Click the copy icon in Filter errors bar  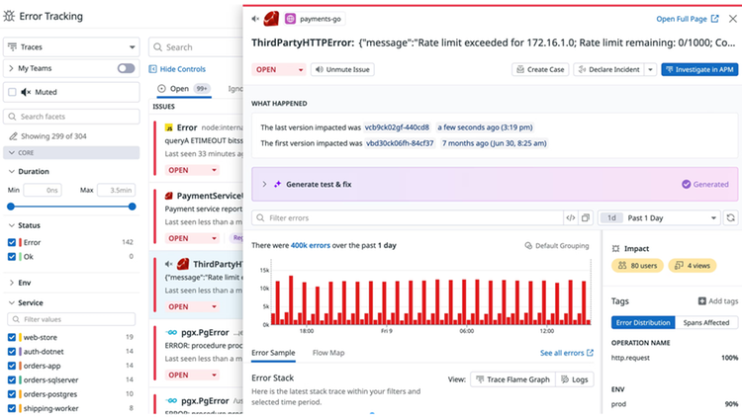pyautogui.click(x=586, y=218)
